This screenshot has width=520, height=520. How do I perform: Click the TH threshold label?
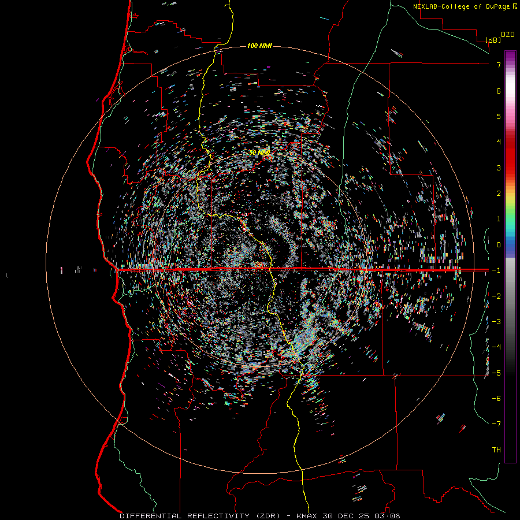pos(496,450)
